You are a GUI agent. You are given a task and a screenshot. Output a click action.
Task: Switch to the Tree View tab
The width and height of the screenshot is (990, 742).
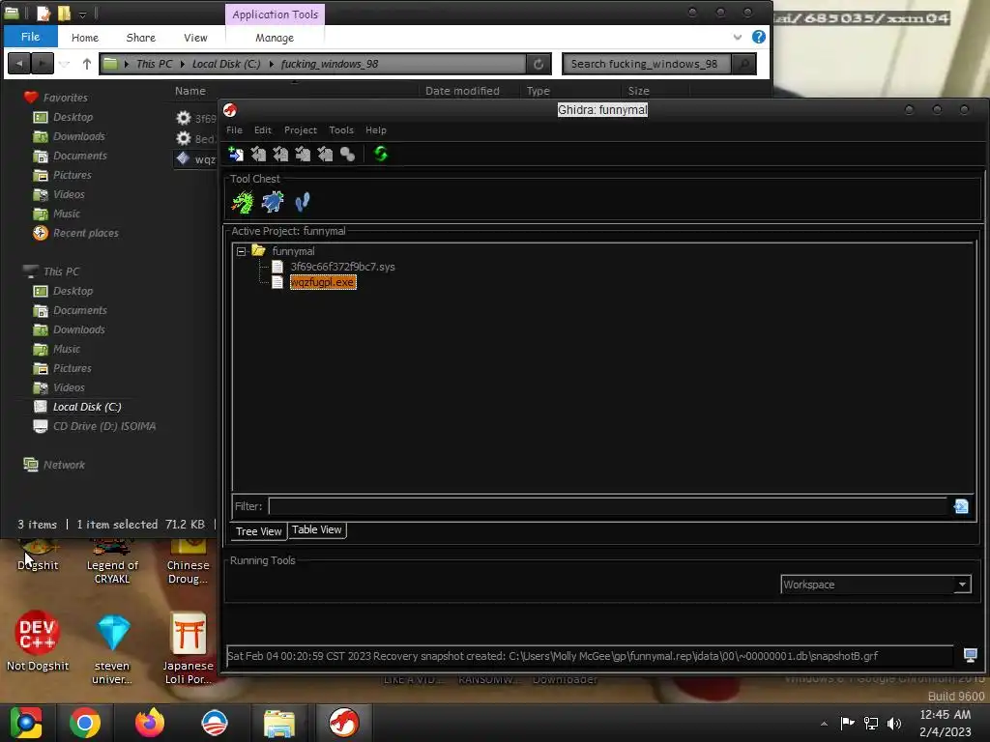point(258,531)
